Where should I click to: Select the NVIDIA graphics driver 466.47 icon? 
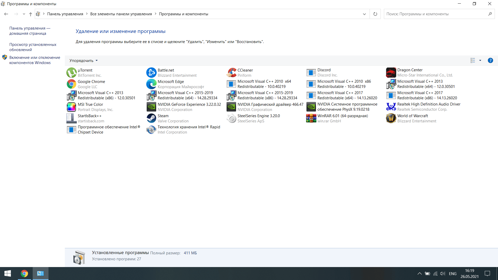pyautogui.click(x=231, y=107)
